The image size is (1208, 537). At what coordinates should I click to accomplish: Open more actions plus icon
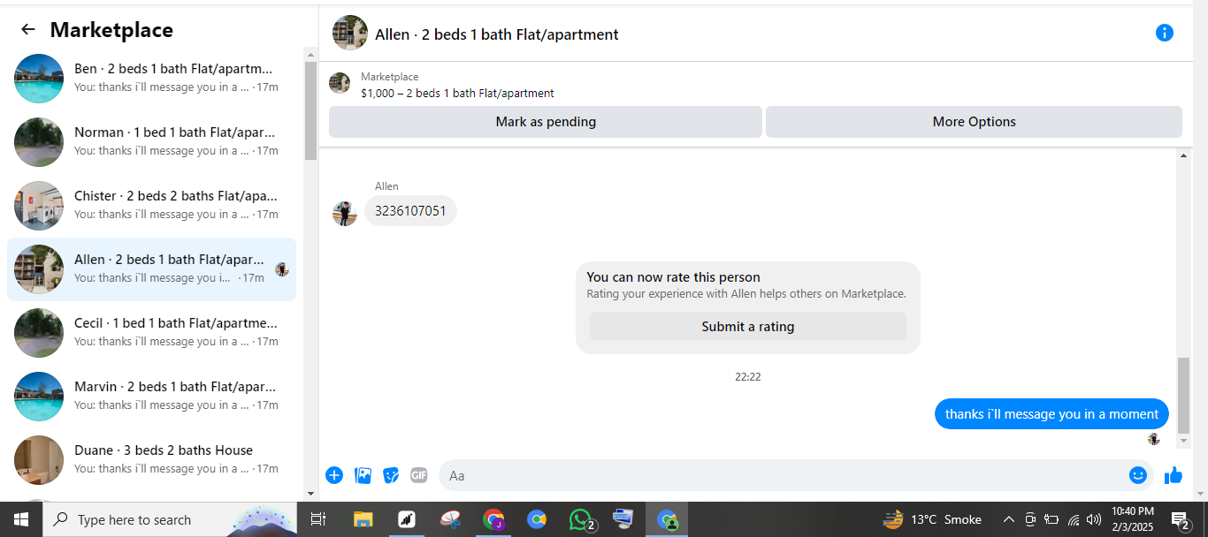pos(334,475)
